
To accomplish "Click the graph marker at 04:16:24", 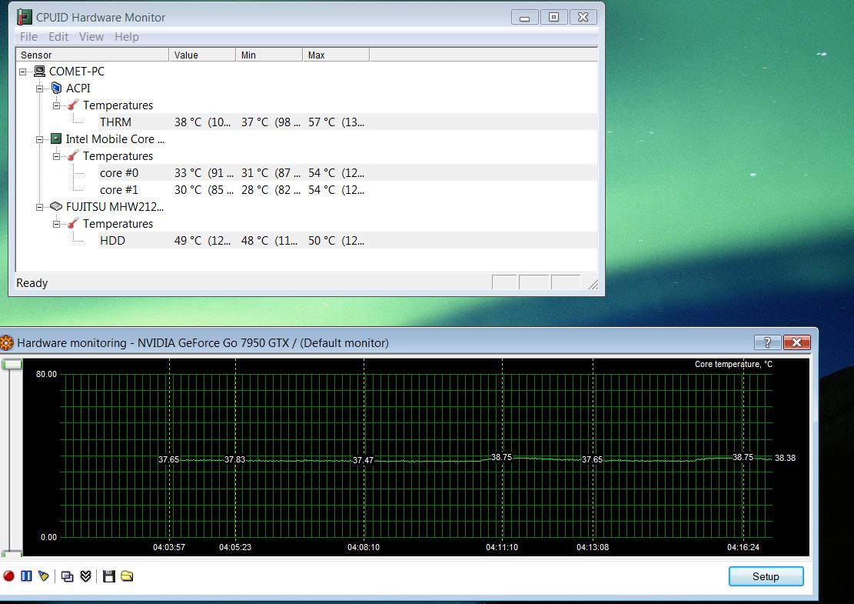I will [x=743, y=457].
